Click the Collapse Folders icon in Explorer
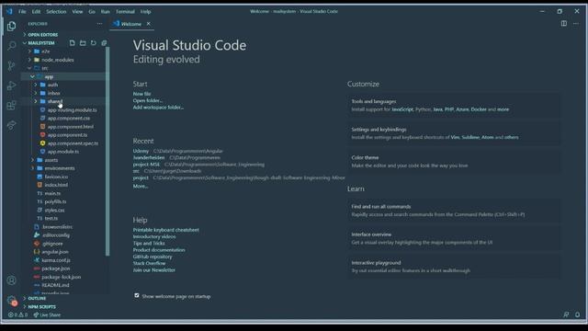 point(104,43)
